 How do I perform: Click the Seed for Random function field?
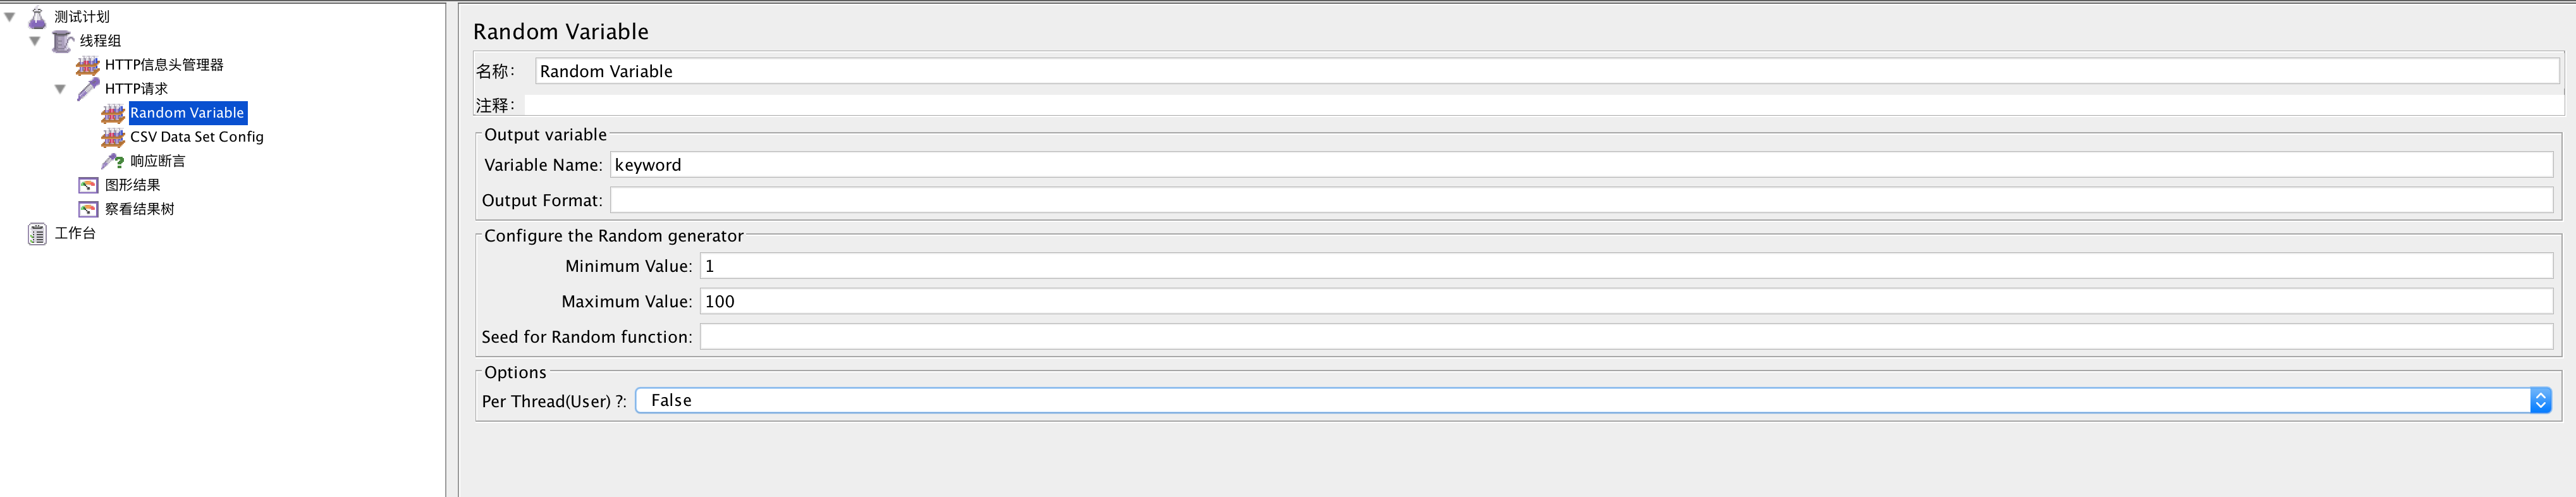click(x=1625, y=337)
